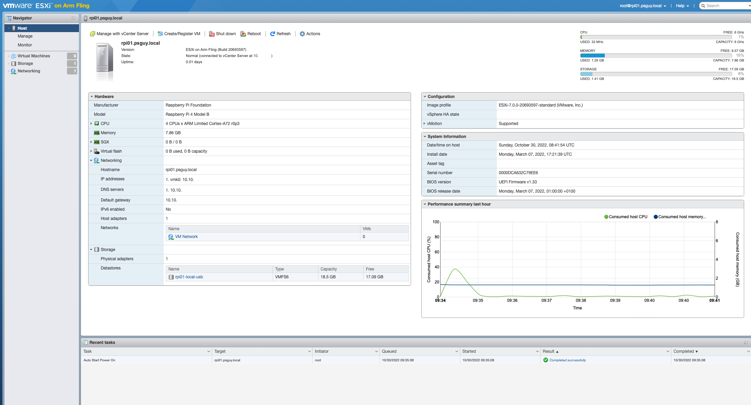Select Host in Navigator
751x405 pixels.
coord(42,28)
